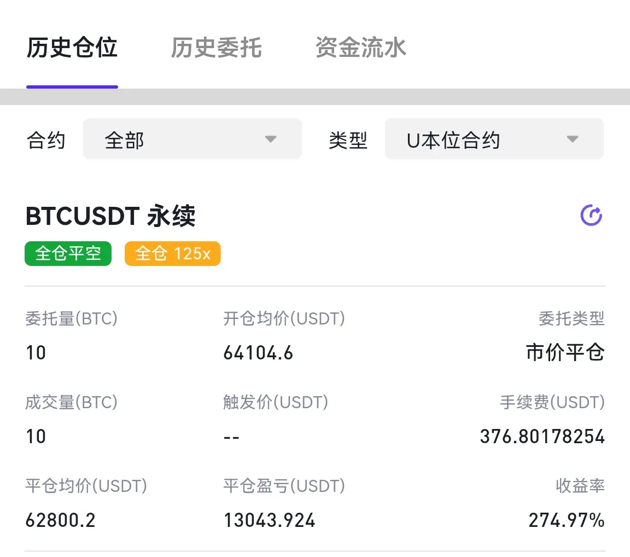Click the 平仓盈亏 value 13043.924
630x557 pixels.
point(269,520)
